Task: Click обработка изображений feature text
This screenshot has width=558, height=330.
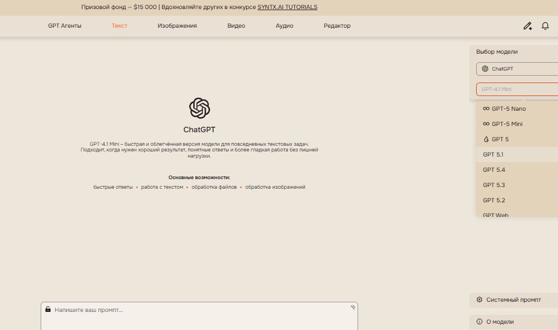Action: (x=275, y=187)
